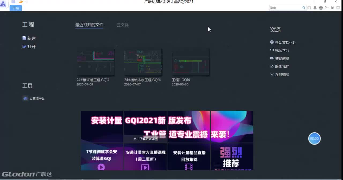This screenshot has width=343, height=180.
Task: Open 24#楼采暖工程.GQI4 thumbnail
Action: [95, 62]
